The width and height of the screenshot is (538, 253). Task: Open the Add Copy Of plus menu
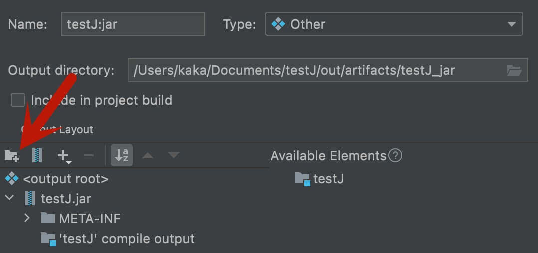point(64,156)
